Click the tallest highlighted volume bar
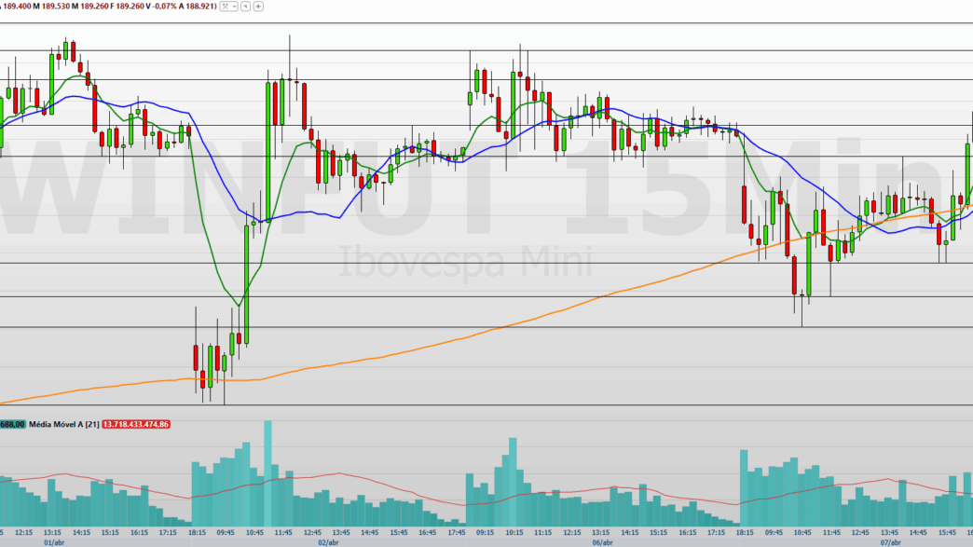 [x=268, y=475]
